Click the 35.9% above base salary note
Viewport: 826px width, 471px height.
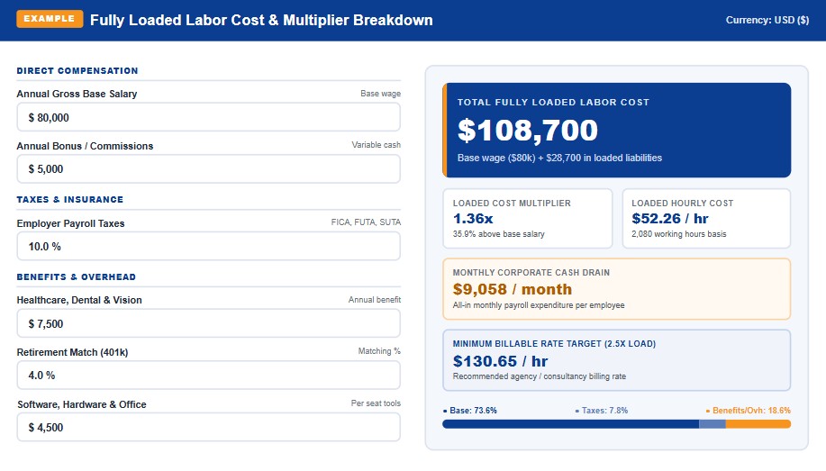click(498, 234)
